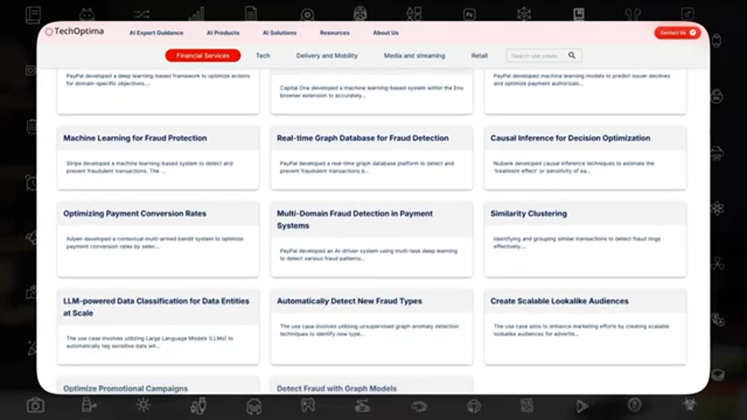Select the Financial Services tab
This screenshot has width=747, height=420.
tap(203, 55)
